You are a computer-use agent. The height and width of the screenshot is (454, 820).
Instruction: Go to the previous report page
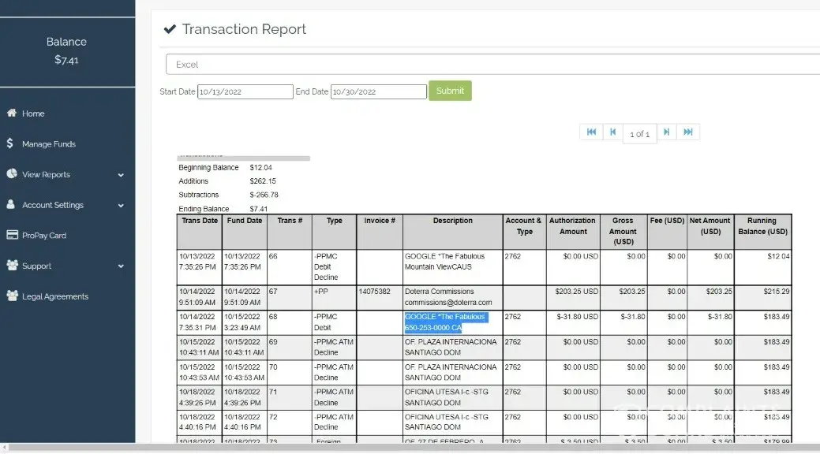pos(612,132)
